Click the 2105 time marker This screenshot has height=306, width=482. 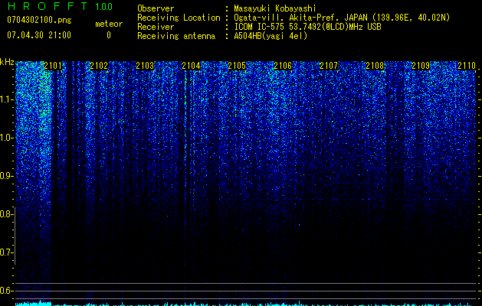coord(237,66)
